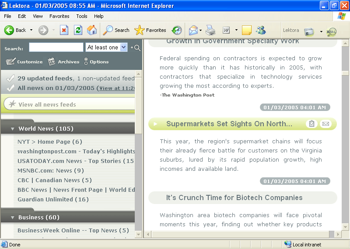Collapse the Business category
The image size is (350, 249).
click(x=13, y=218)
